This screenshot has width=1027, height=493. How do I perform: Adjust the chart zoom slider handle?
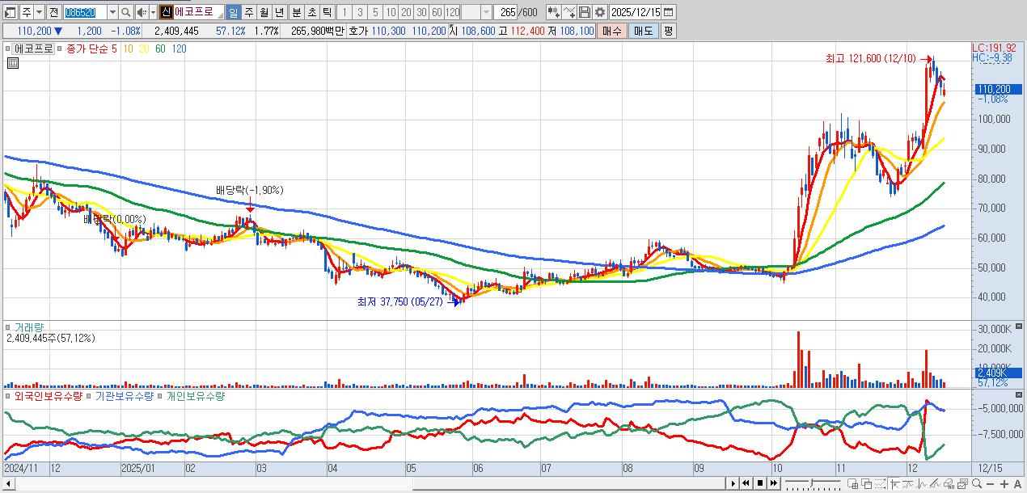(x=811, y=483)
